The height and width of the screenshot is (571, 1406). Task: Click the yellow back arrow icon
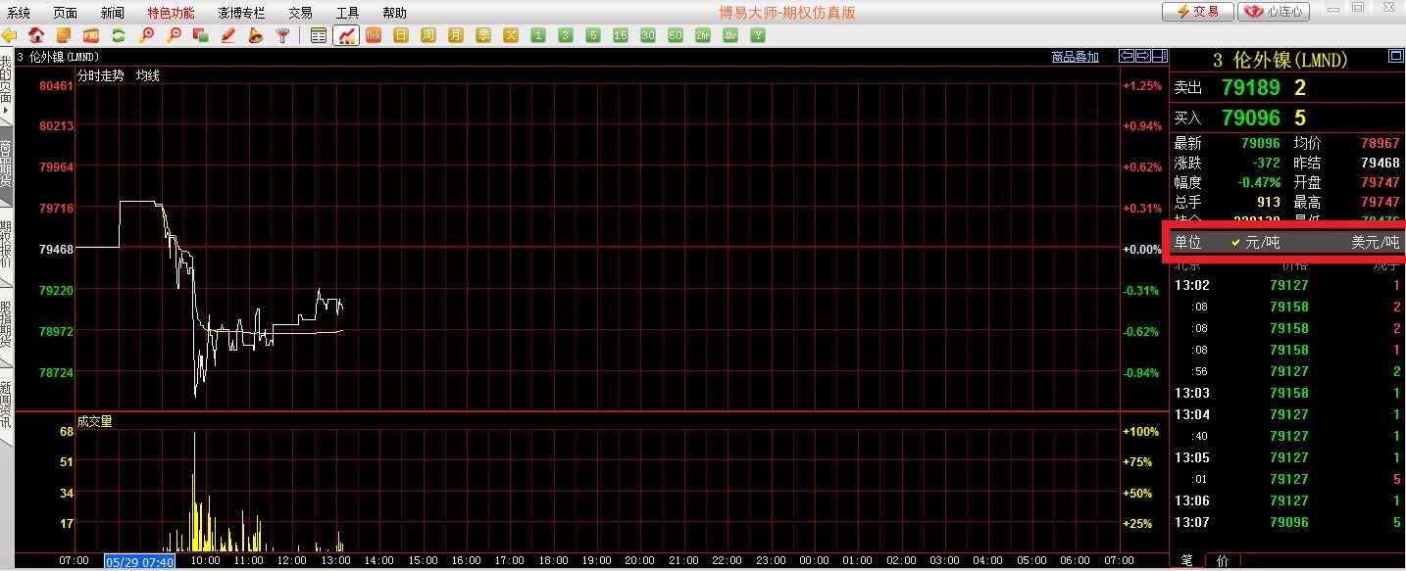pyautogui.click(x=10, y=35)
